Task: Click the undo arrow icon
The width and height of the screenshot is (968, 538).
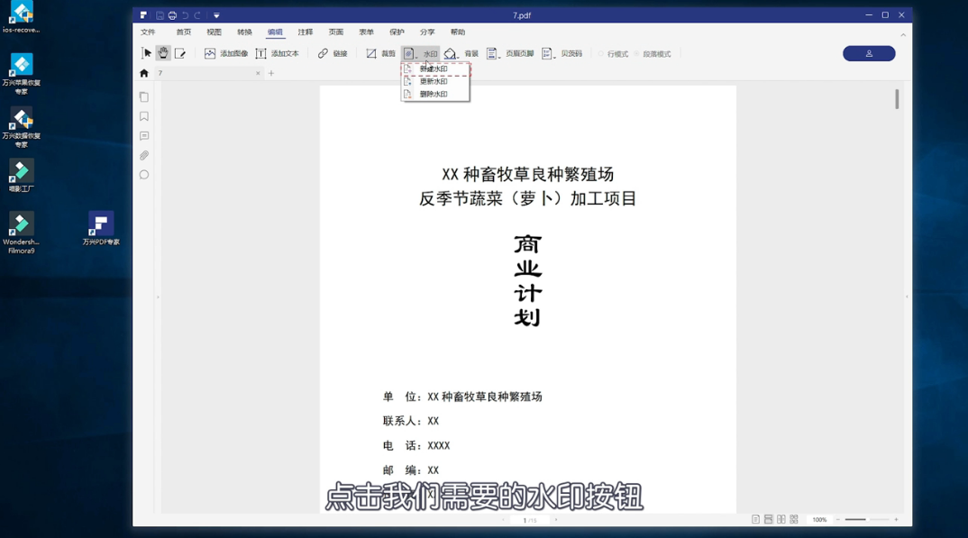Action: (x=184, y=14)
